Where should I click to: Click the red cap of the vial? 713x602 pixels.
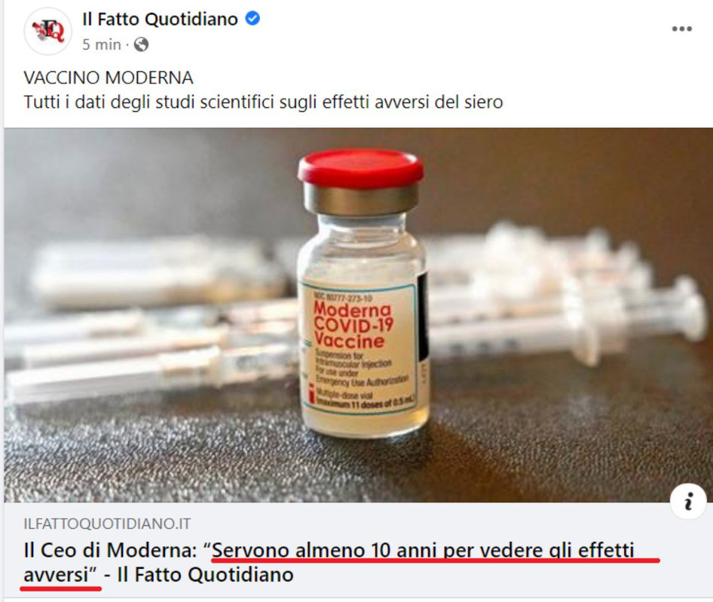[360, 168]
